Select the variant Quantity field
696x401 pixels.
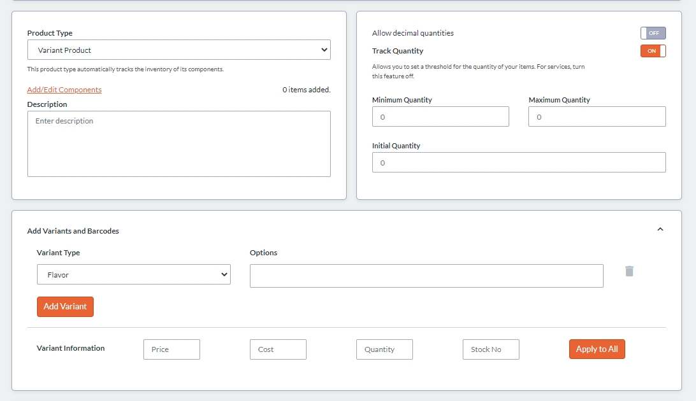coord(384,349)
